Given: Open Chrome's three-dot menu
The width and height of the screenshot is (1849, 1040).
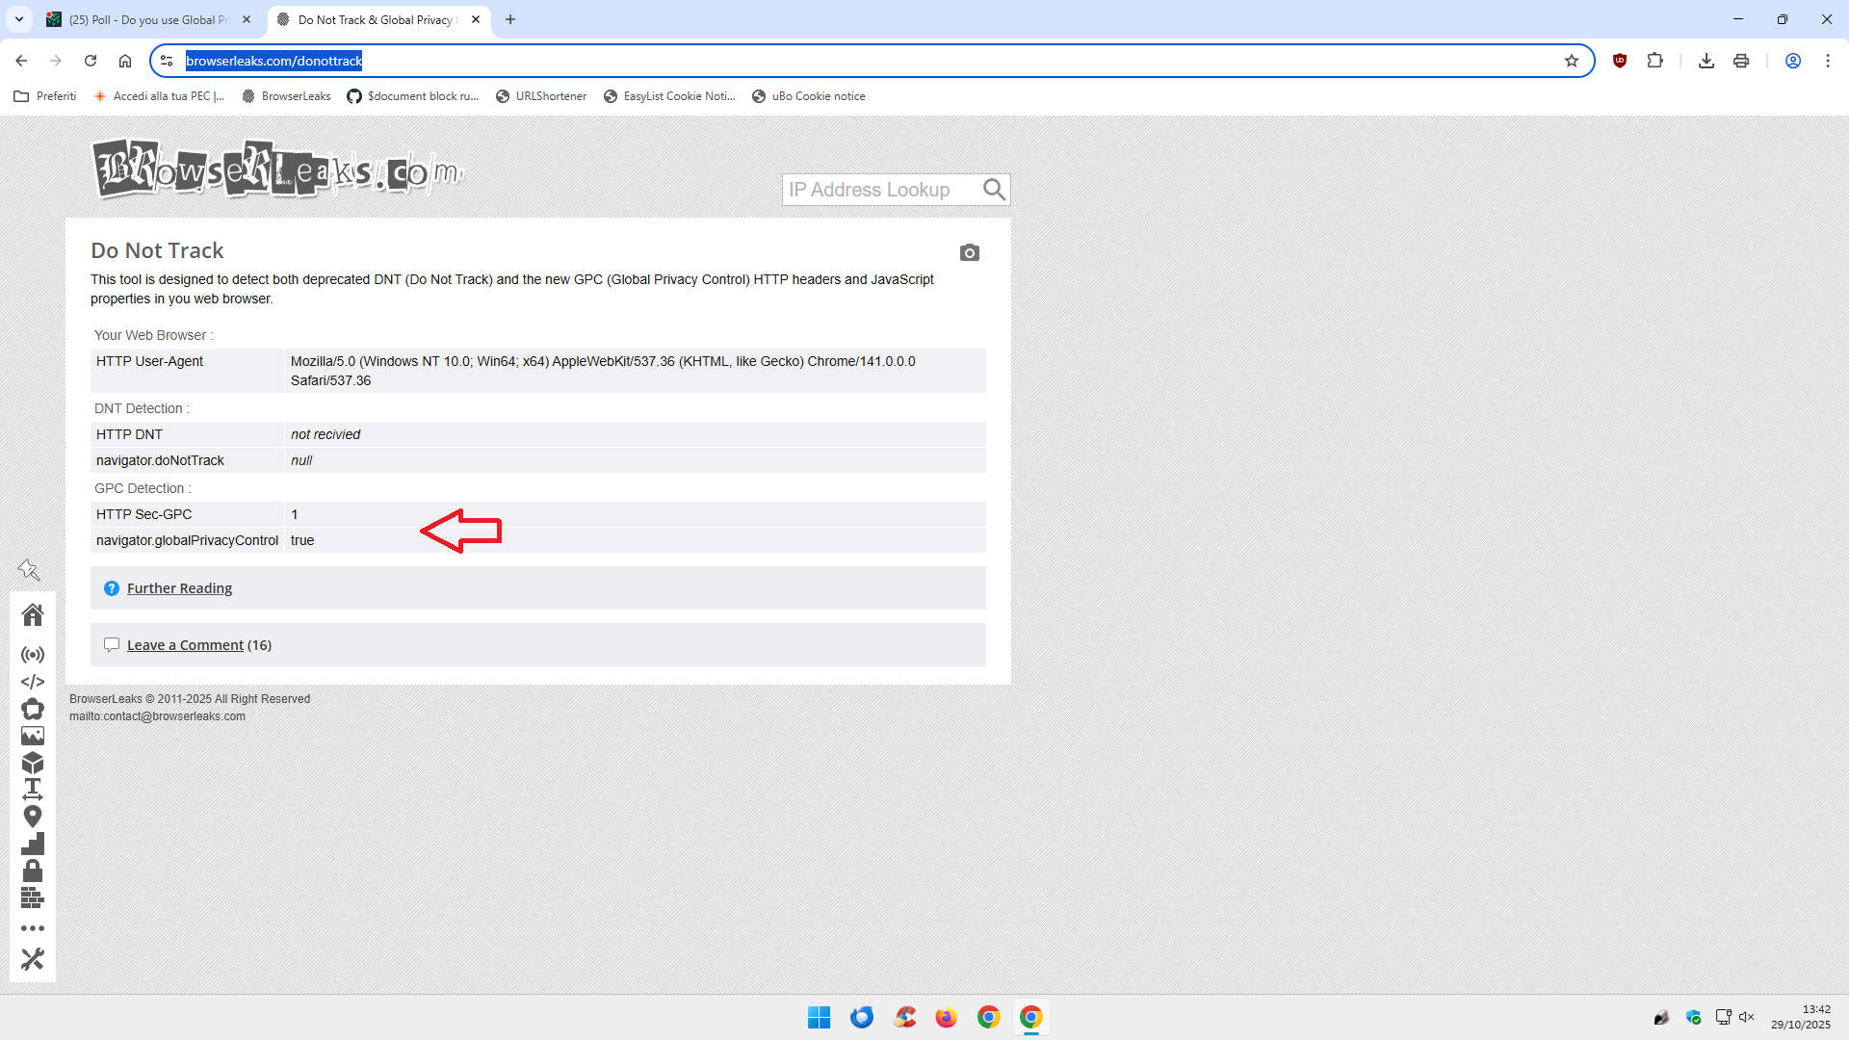Looking at the screenshot, I should coord(1827,61).
